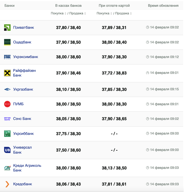184x192 pixels.
Task: Sort by Продажа under В кассах банков
Action: 77,13
